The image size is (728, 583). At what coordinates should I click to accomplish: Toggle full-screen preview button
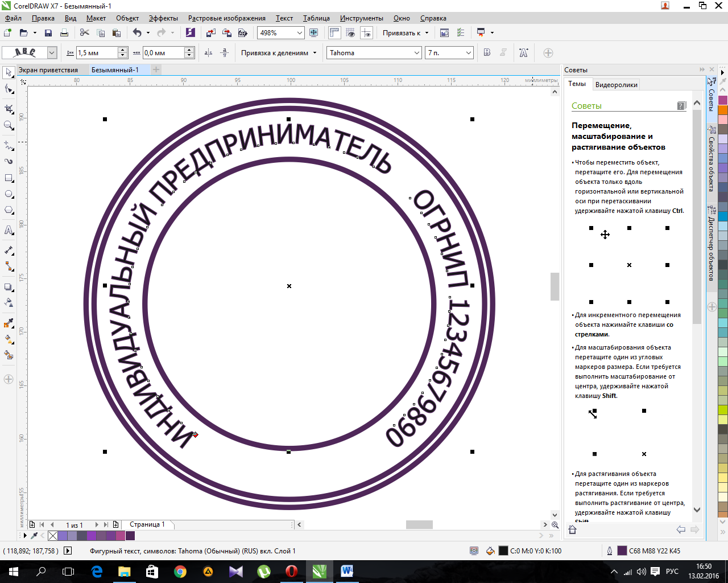click(x=313, y=33)
